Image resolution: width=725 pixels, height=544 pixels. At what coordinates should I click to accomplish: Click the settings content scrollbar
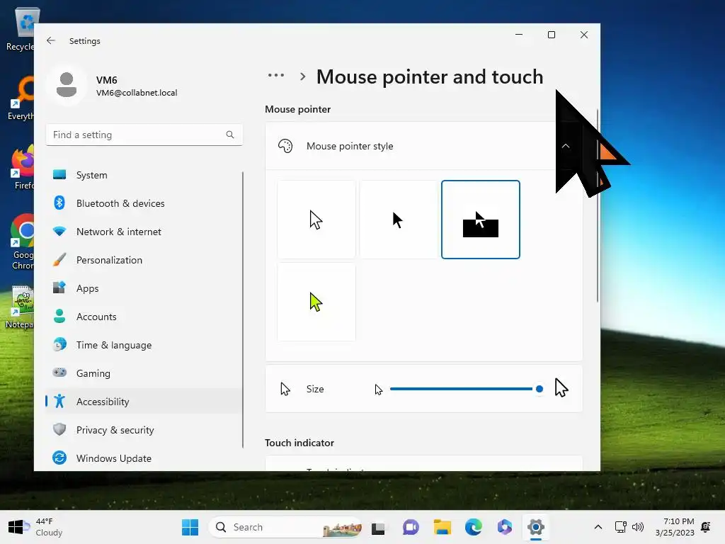pos(598,206)
